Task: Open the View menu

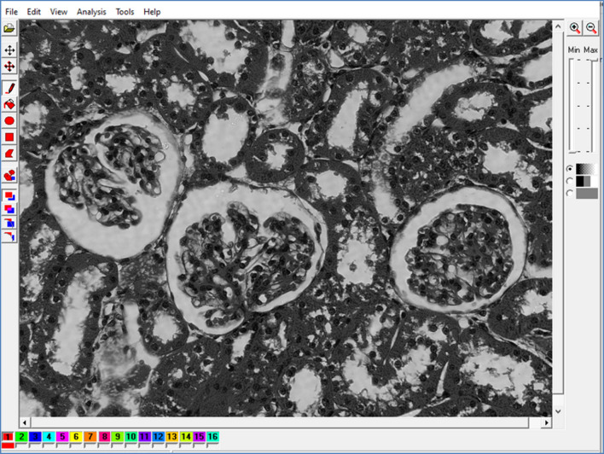Action: tap(59, 12)
